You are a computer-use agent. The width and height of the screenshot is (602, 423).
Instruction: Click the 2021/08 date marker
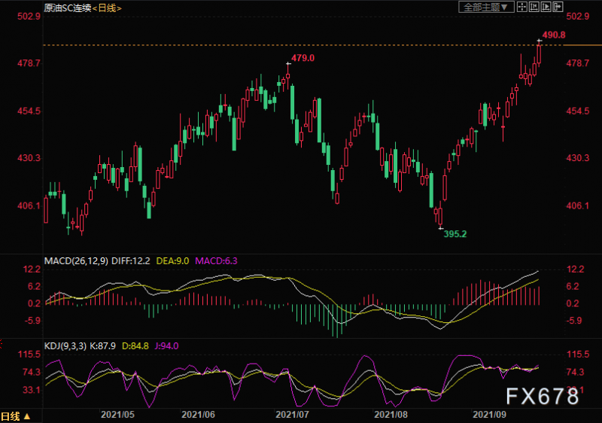click(391, 415)
